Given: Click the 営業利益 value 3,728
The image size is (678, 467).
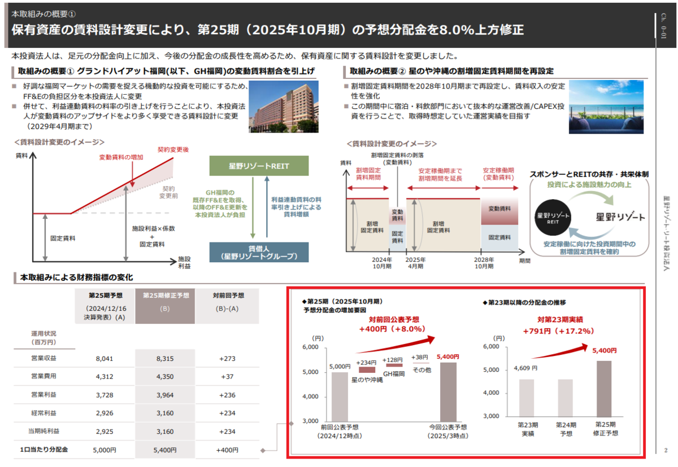Looking at the screenshot, I should 105,395.
